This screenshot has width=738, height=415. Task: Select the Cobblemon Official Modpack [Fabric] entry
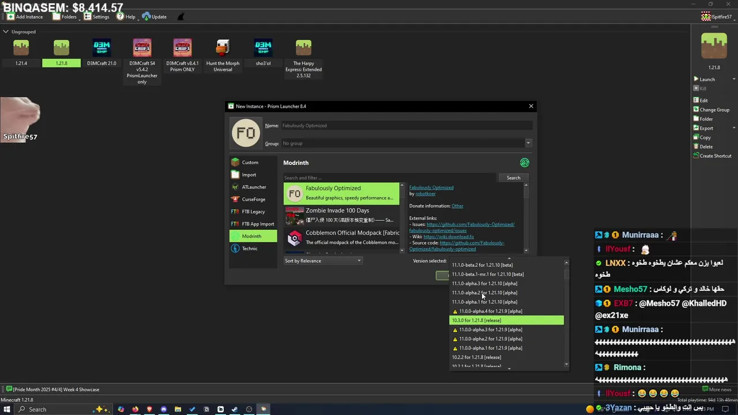click(342, 237)
